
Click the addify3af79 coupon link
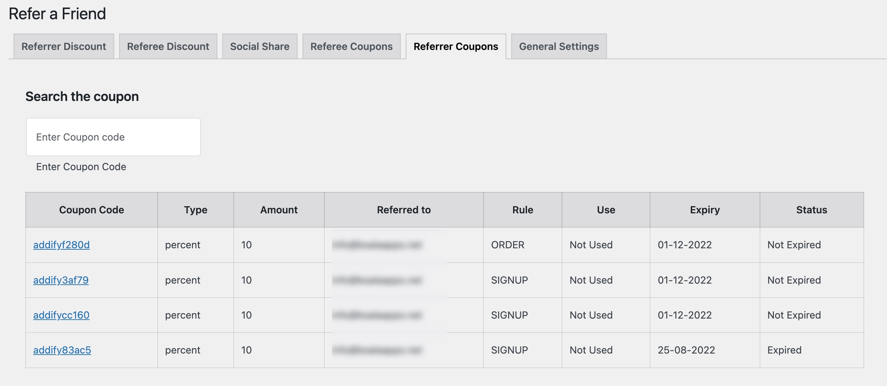(x=61, y=280)
